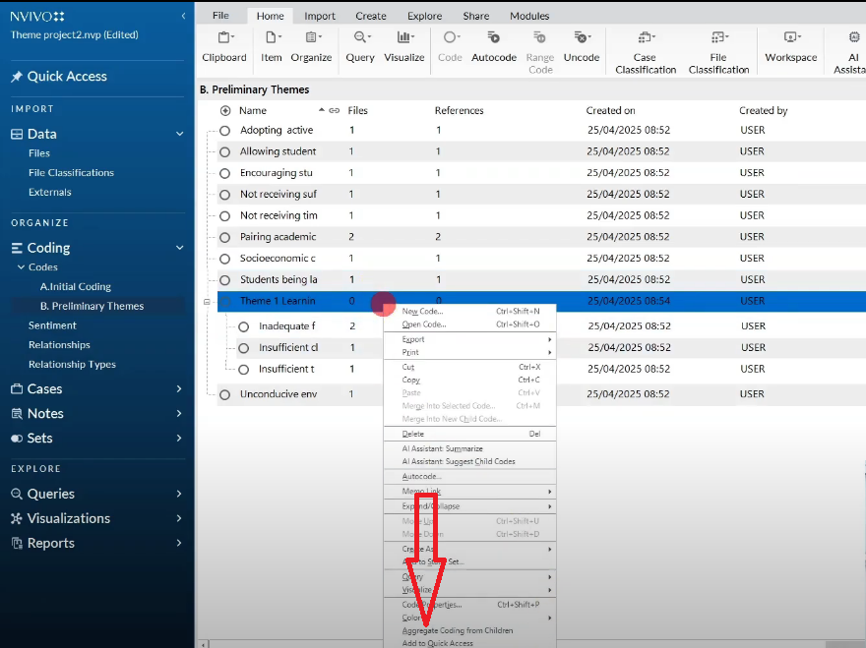Choose Open Code from the context menu
Screen dimensions: 866x648
pyautogui.click(x=470, y=324)
